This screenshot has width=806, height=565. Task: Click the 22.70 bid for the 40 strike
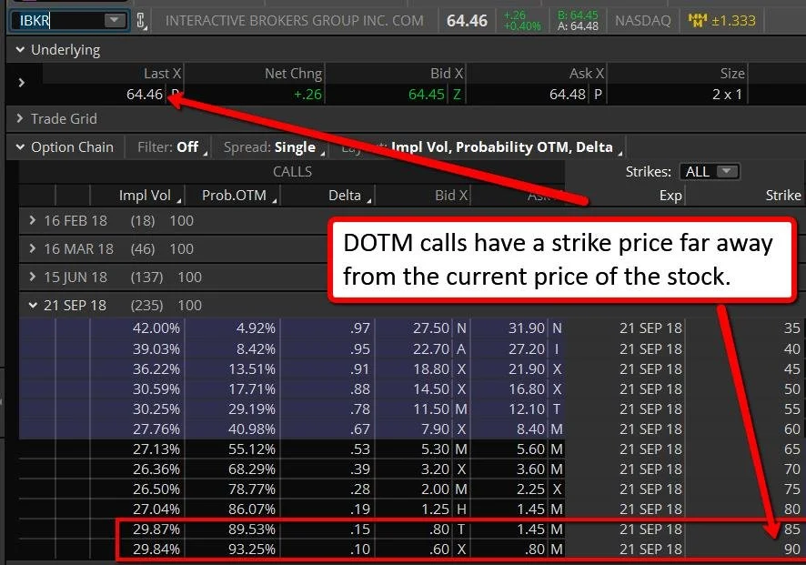tap(431, 349)
